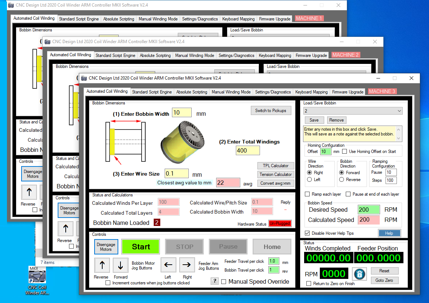Click the Desired Speed RPM field
The image size is (429, 303).
pos(369,210)
